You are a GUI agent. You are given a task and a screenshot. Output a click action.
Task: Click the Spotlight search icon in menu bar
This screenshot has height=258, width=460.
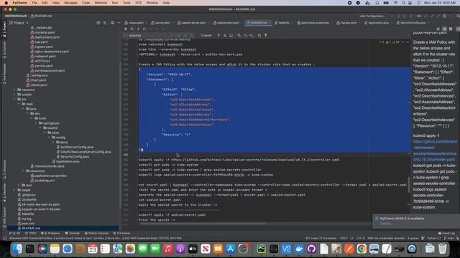click(404, 3)
